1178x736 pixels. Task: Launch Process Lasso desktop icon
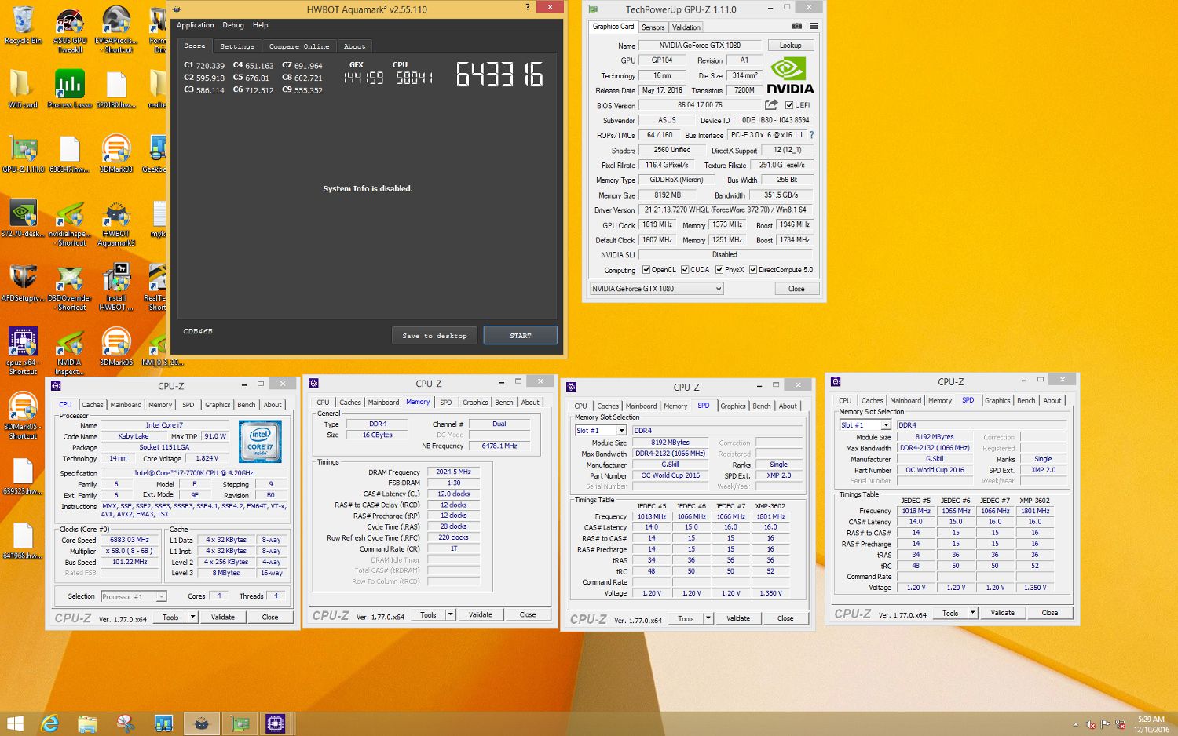coord(70,89)
